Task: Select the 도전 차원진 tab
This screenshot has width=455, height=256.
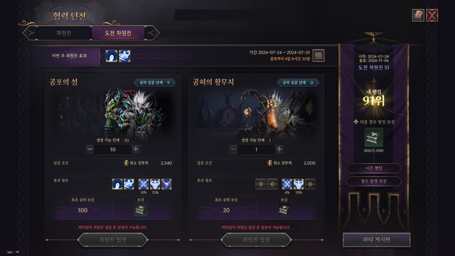Action: [118, 33]
